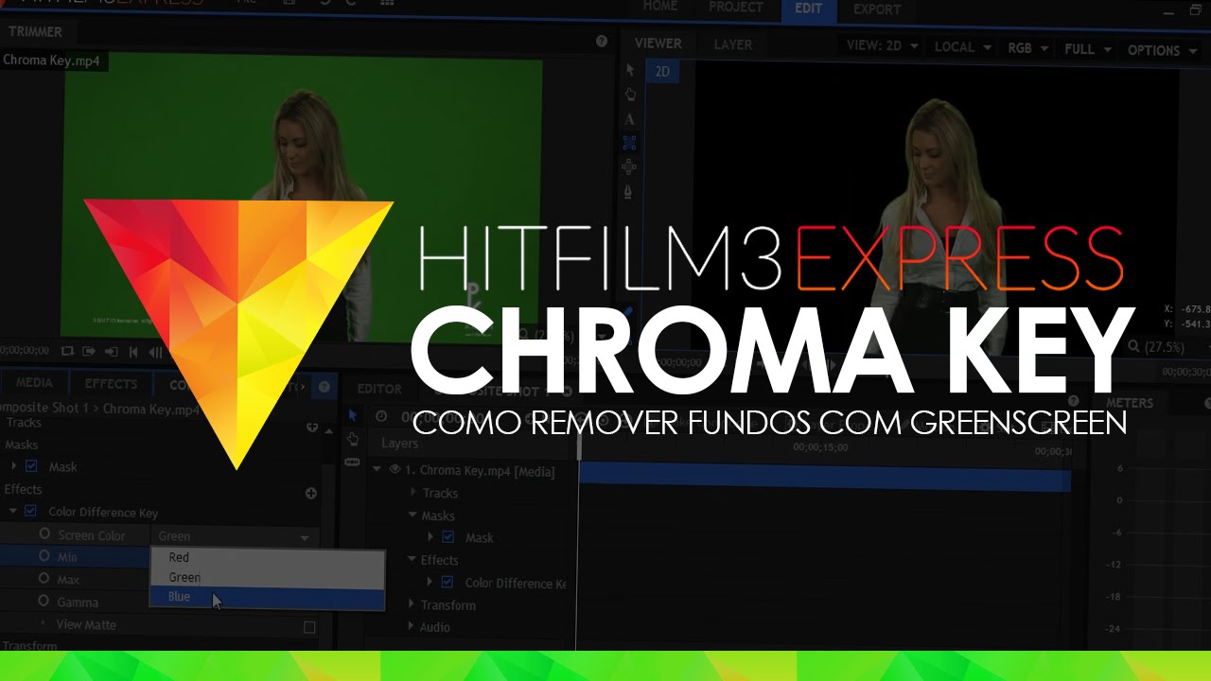Viewport: 1211px width, 681px height.
Task: Disable Color Difference Key in Controls panel
Action: coord(30,512)
